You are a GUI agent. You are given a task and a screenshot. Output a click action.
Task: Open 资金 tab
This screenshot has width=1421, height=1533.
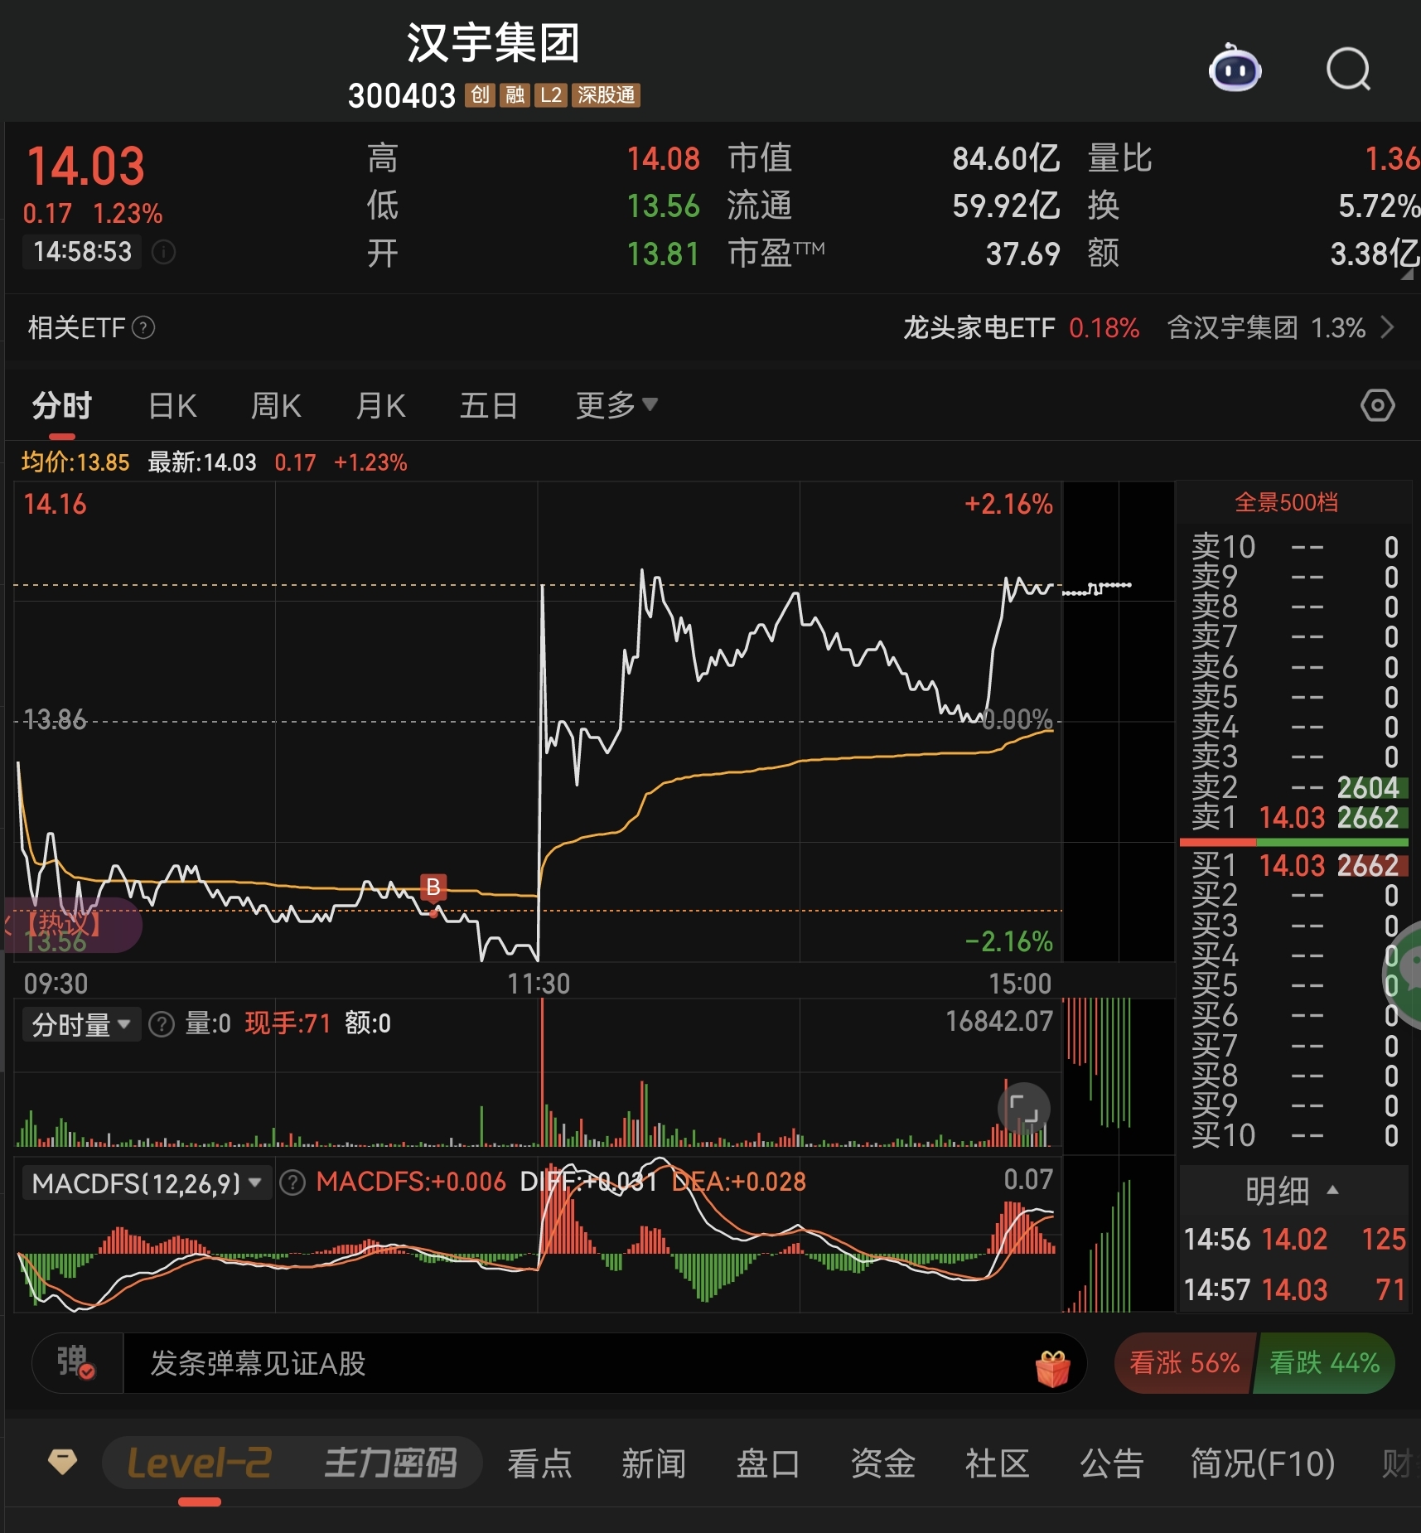[883, 1463]
